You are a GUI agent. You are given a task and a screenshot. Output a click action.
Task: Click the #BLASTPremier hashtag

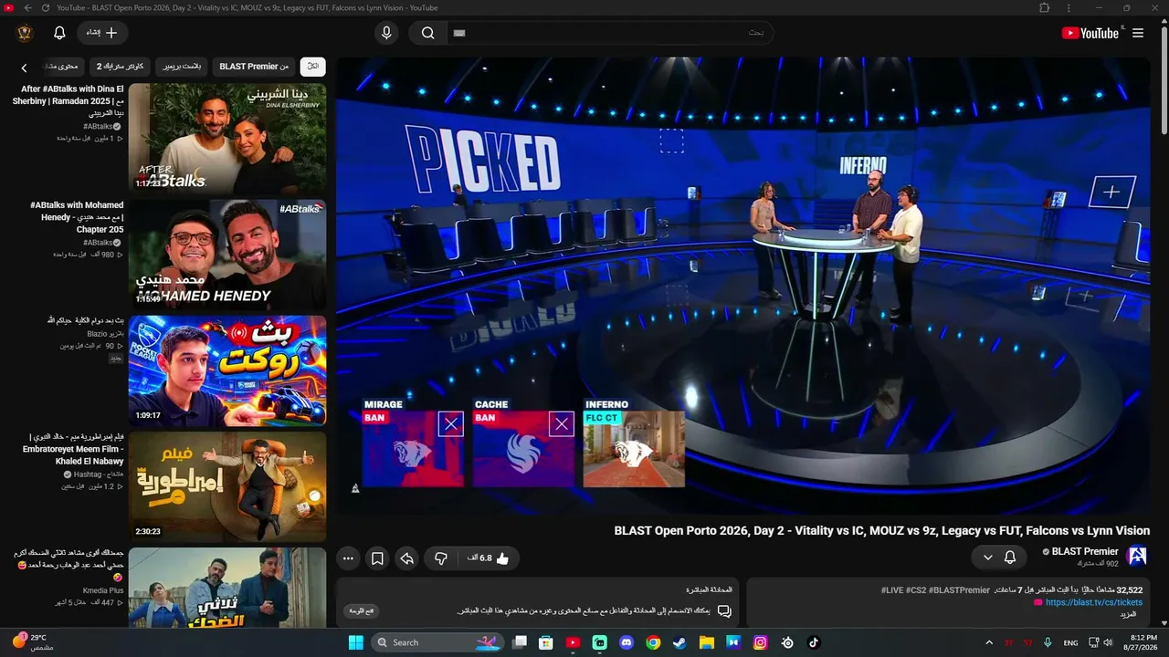coord(958,590)
